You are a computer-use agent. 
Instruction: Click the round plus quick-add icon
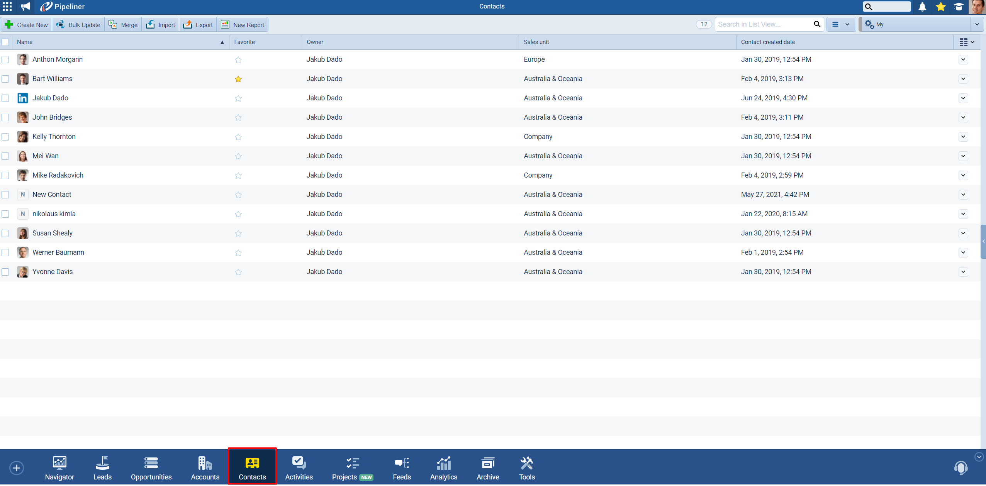tap(17, 468)
